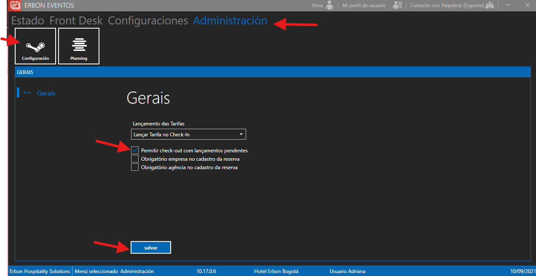536x276 pixels.
Task: Open the Configuraciones tab
Action: click(148, 21)
